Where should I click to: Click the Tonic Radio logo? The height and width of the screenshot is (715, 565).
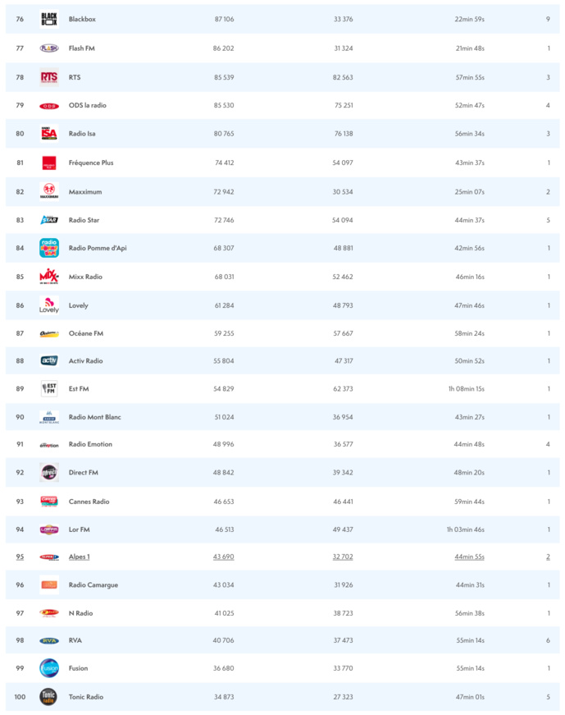coord(49,697)
